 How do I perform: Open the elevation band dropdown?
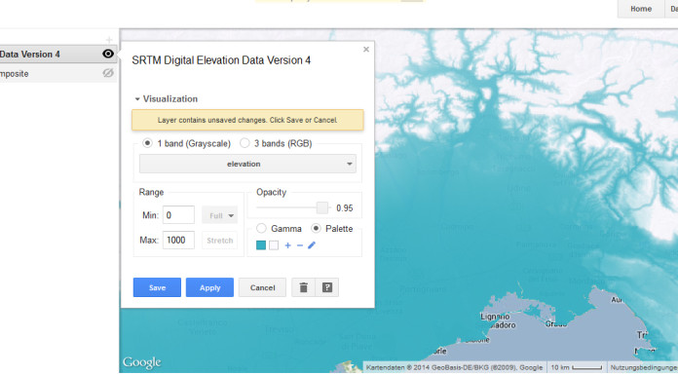click(x=247, y=164)
